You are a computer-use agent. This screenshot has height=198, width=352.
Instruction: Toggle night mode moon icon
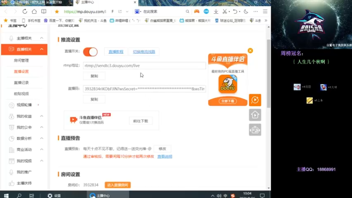coord(246,11)
